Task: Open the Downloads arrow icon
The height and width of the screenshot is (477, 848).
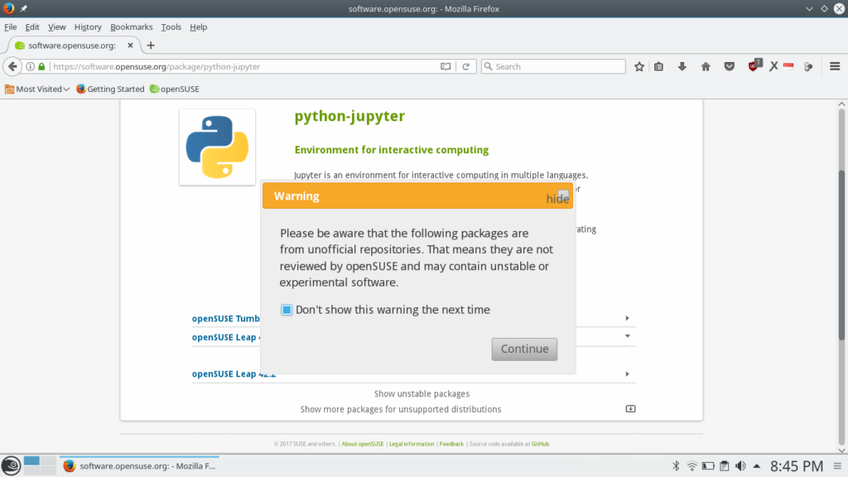Action: tap(682, 66)
